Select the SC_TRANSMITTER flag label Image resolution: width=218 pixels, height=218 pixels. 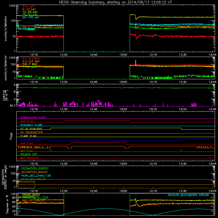tap(31, 132)
